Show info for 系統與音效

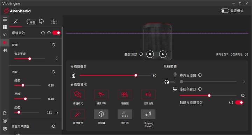coord(200,89)
